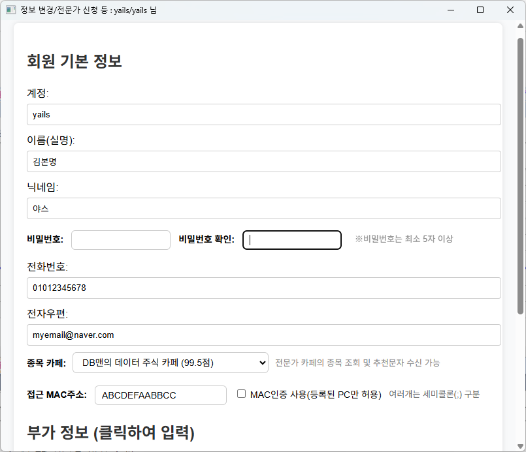The height and width of the screenshot is (452, 526).
Task: Minimize the 정보 변경 window
Action: click(450, 10)
